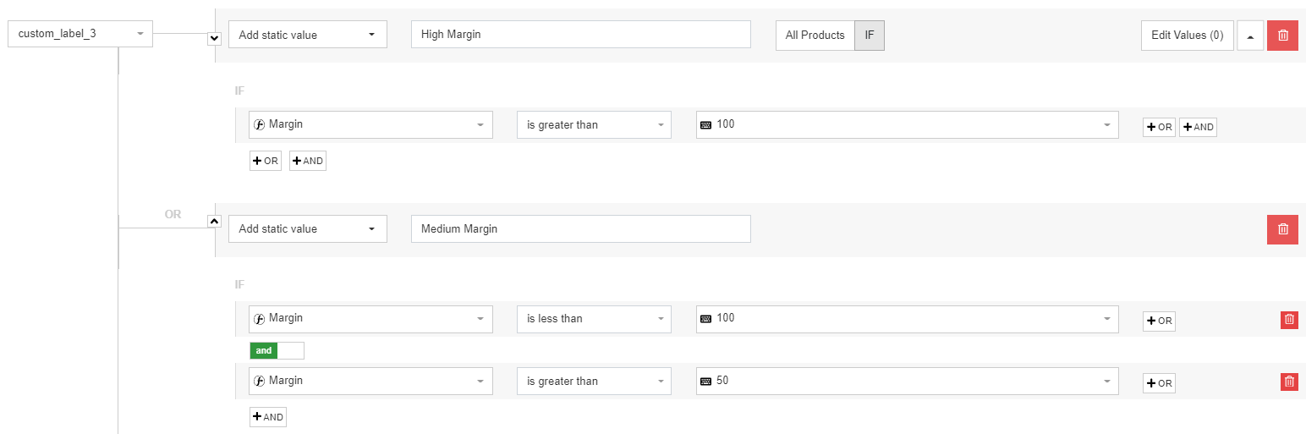
Task: Delete the Medium Margin rule with the trash icon
Action: 1282,229
